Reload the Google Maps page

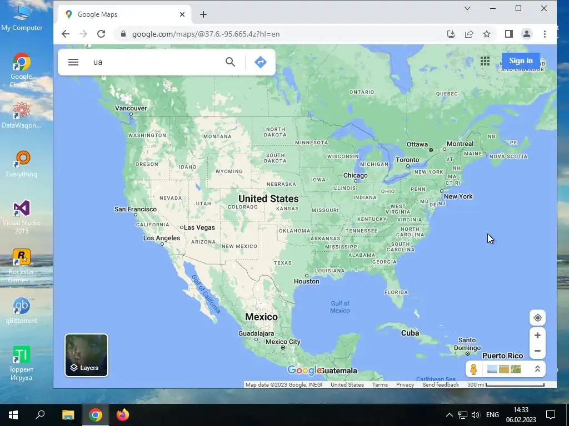click(101, 34)
